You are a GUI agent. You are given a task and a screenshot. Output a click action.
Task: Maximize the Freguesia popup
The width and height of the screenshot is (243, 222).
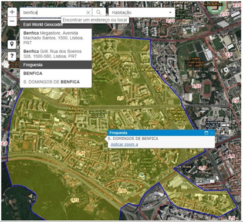coord(206,133)
